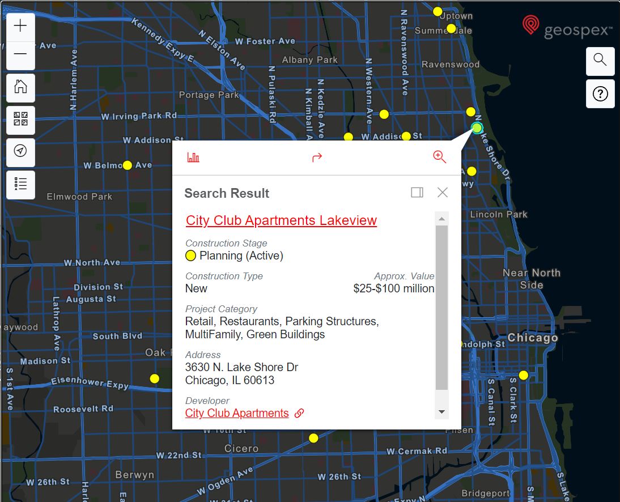620x502 pixels.
Task: Click the share arrow in the popup
Action: tap(317, 158)
